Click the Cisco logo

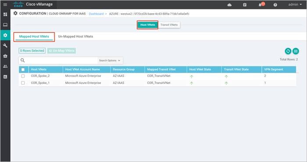pos(18,4)
